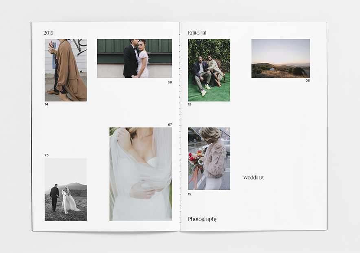This screenshot has width=360, height=253.
Task: Select the couple seated on green turf photo
Action: tap(209, 70)
